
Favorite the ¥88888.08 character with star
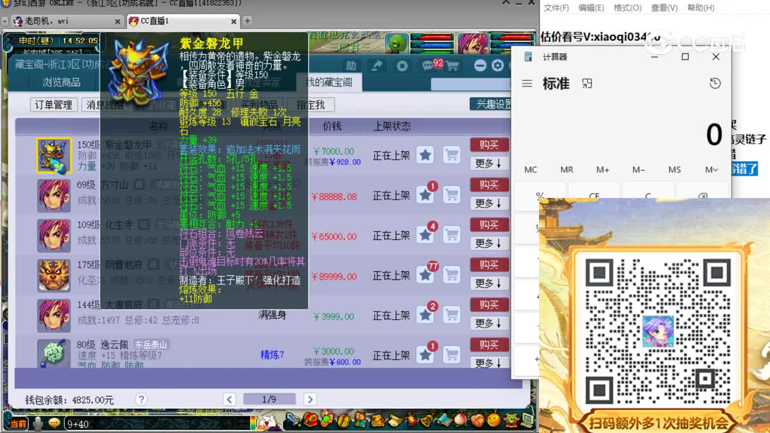click(x=425, y=195)
